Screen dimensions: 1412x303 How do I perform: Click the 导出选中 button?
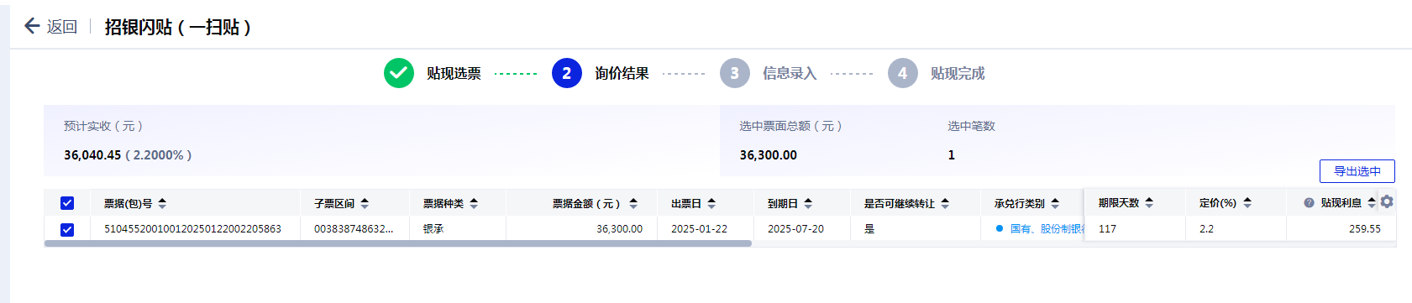[1357, 171]
